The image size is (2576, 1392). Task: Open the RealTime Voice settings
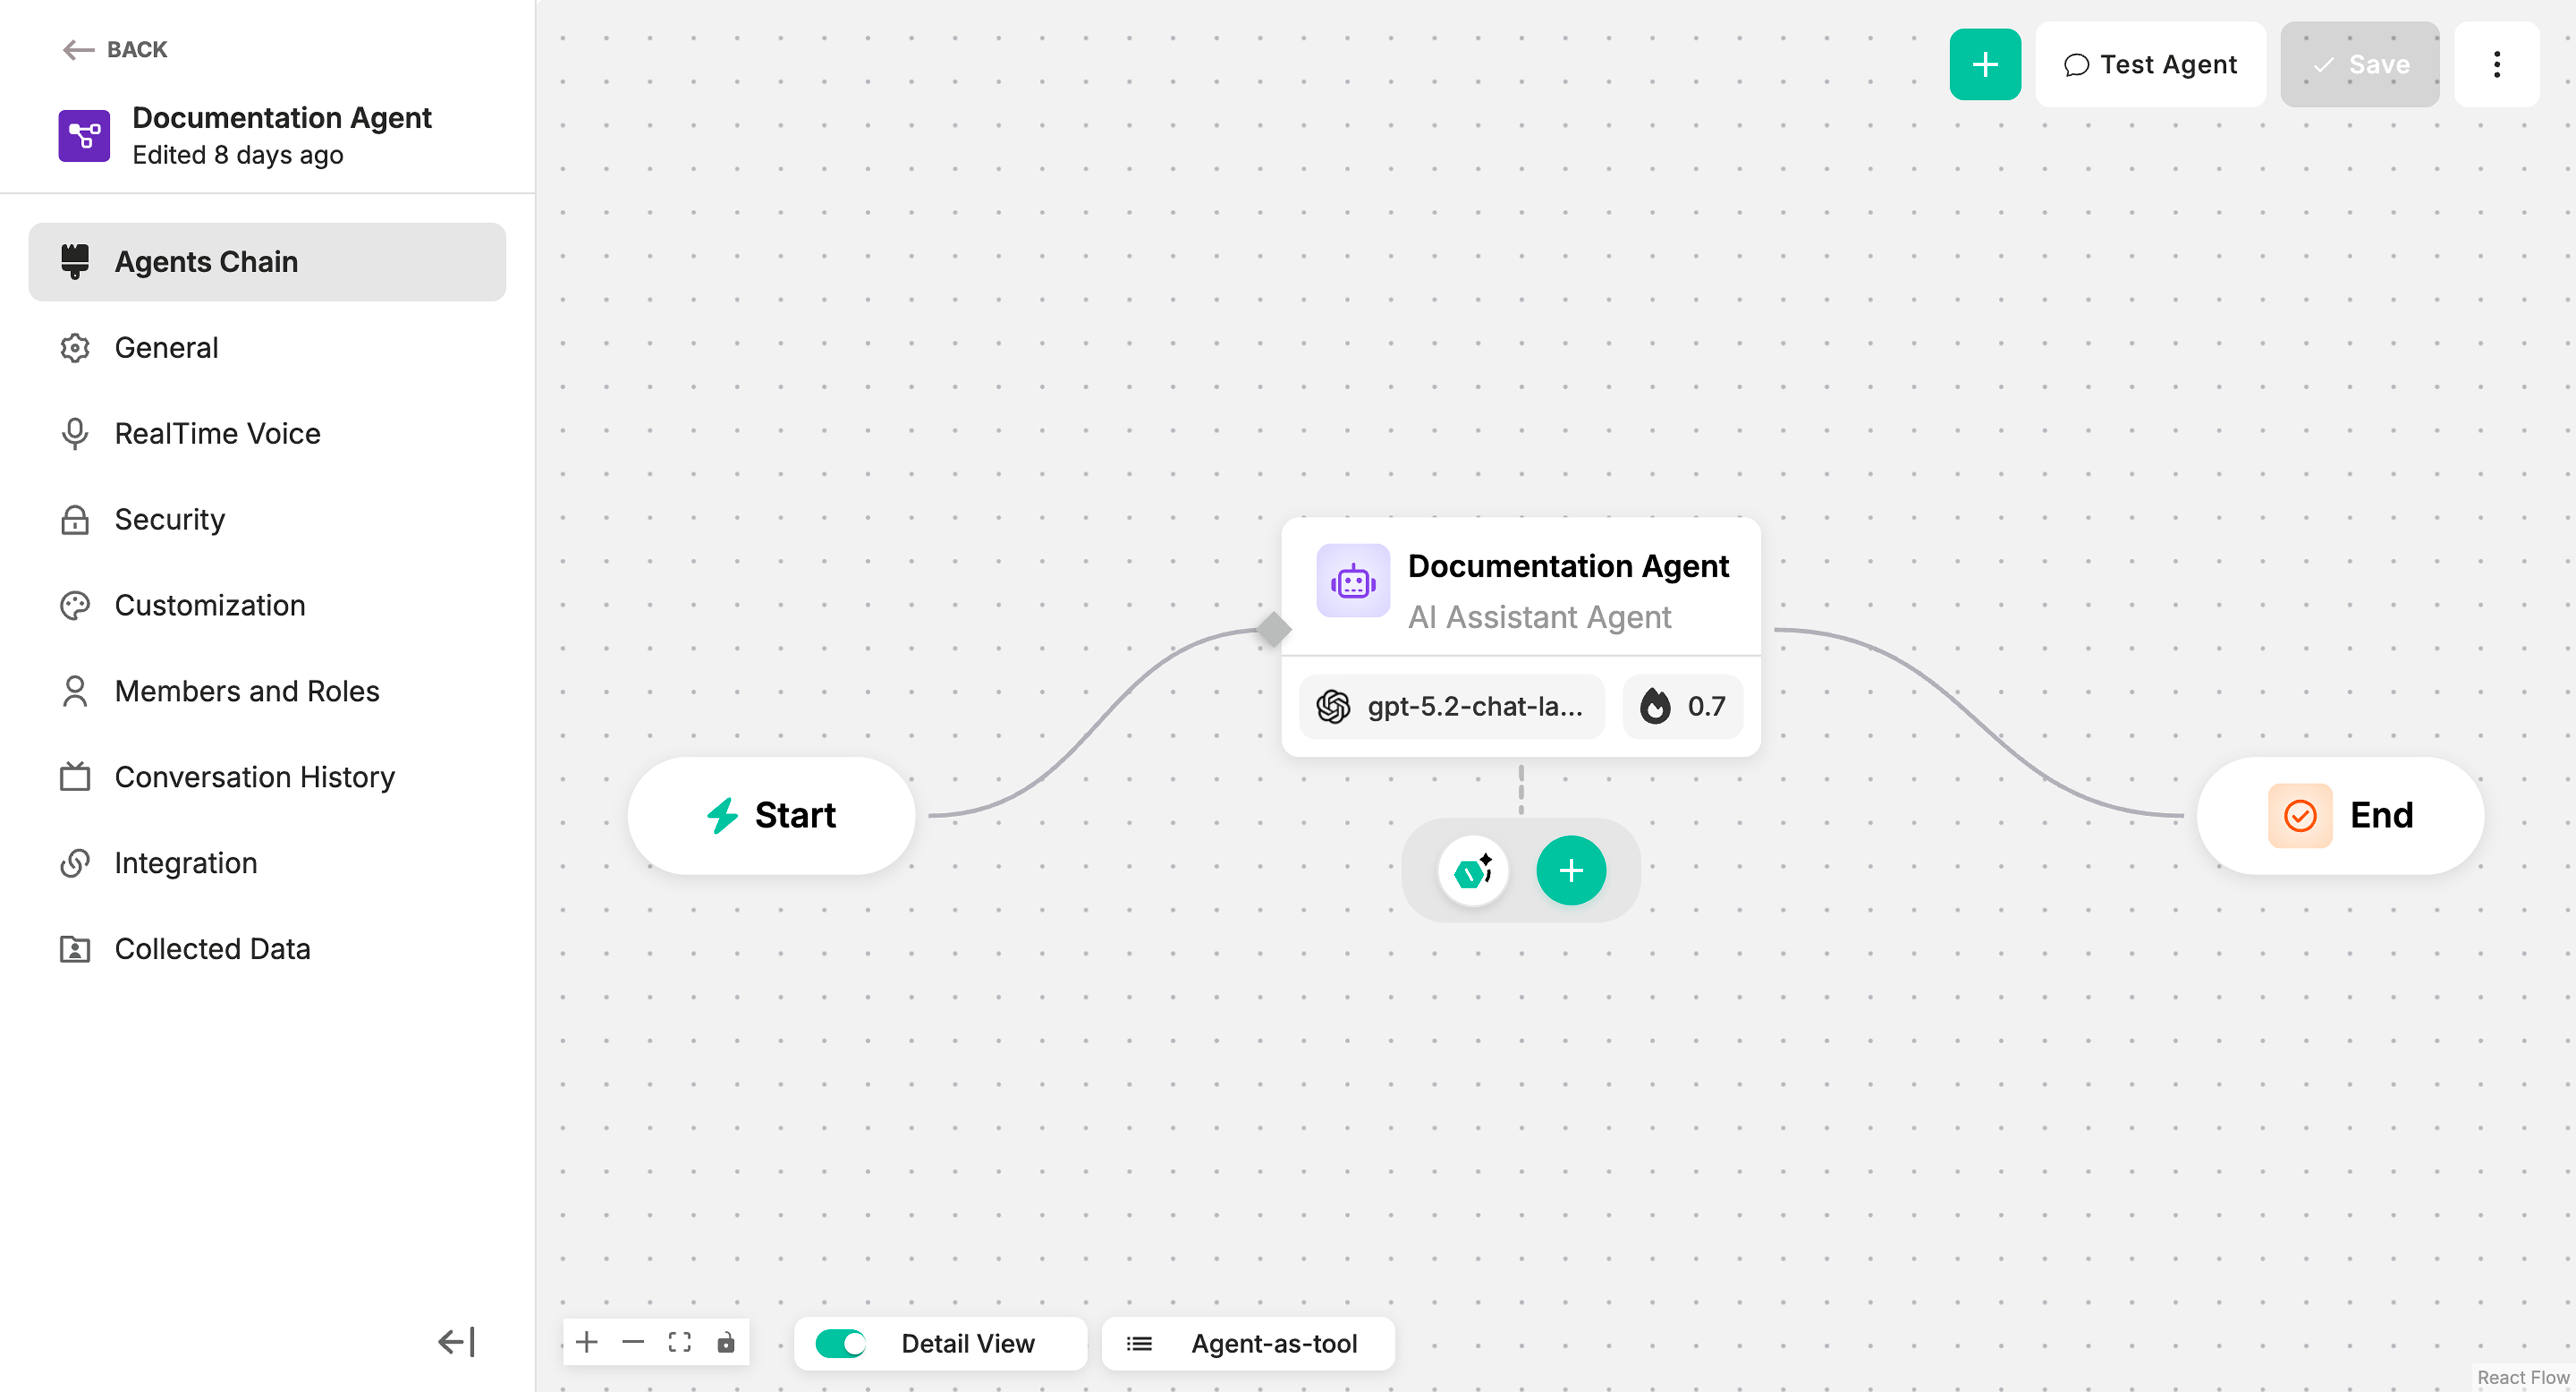click(x=217, y=433)
